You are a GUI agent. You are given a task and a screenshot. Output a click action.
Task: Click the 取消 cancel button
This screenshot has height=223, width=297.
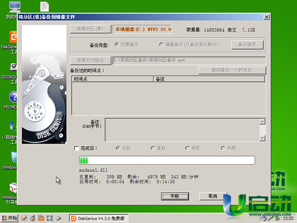coord(213,196)
